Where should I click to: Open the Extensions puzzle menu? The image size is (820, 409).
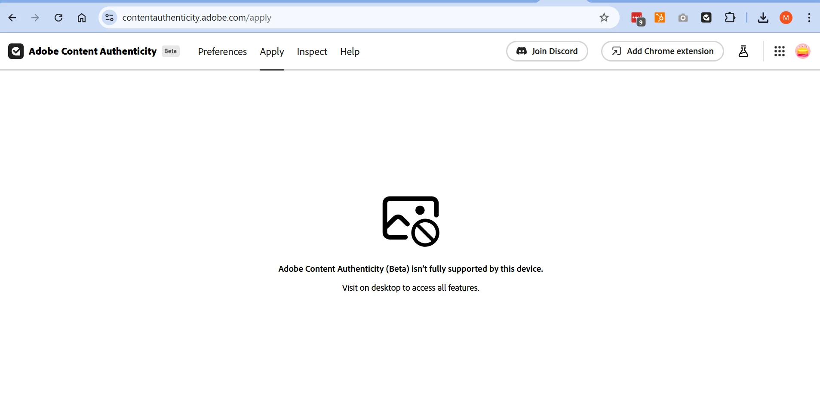click(730, 18)
